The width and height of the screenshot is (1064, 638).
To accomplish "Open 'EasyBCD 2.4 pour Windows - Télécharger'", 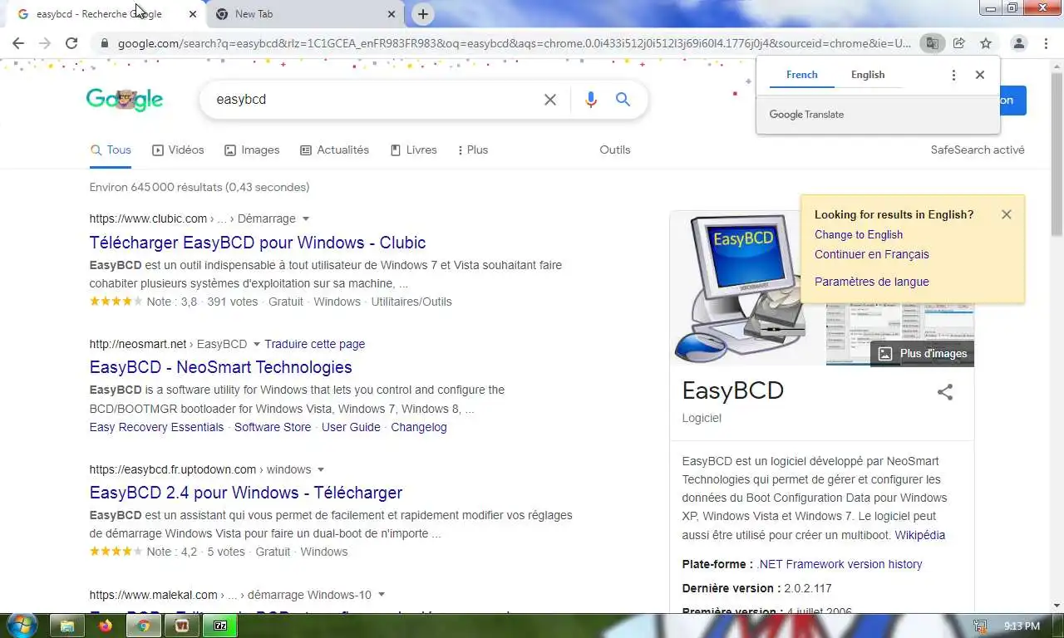I will [246, 493].
